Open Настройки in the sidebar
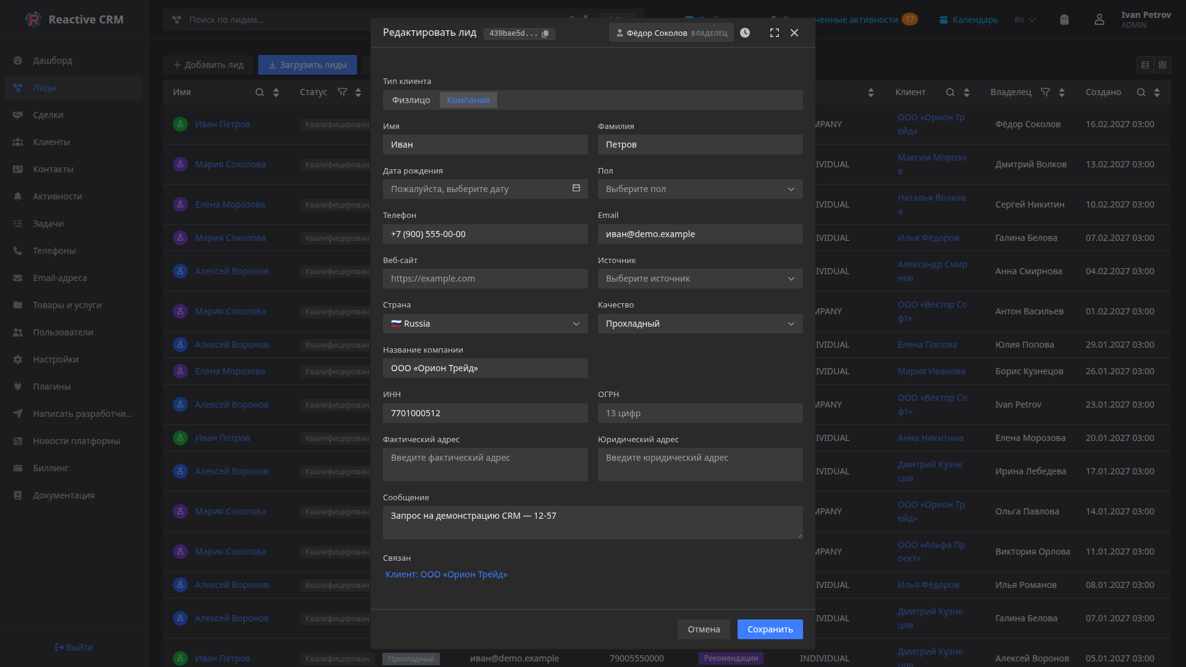This screenshot has width=1186, height=667. click(x=74, y=359)
